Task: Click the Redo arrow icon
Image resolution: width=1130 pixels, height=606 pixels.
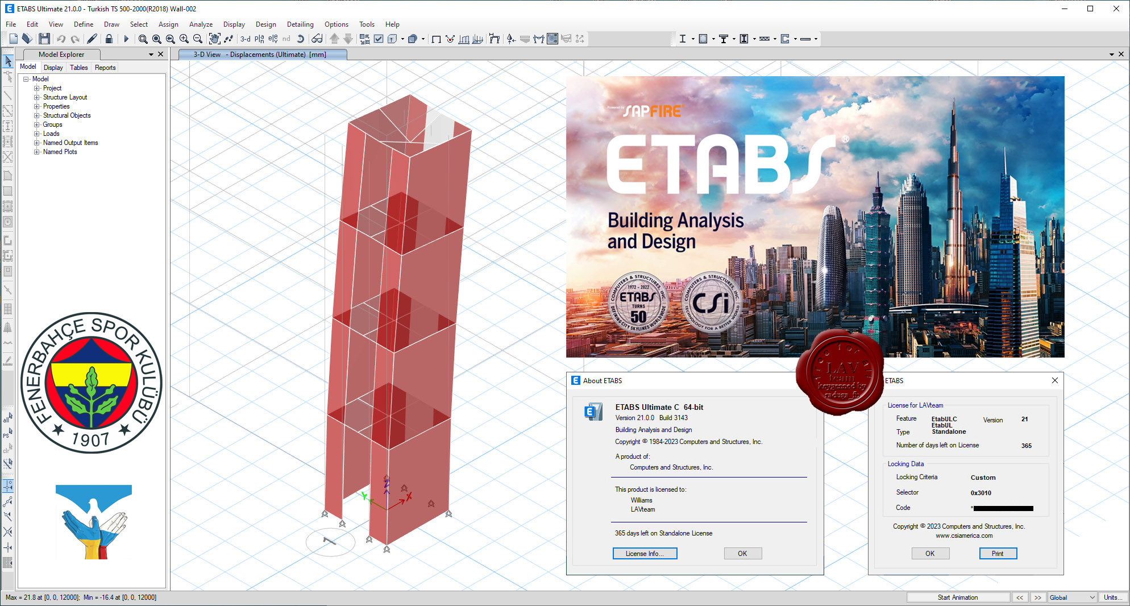Action: tap(75, 39)
